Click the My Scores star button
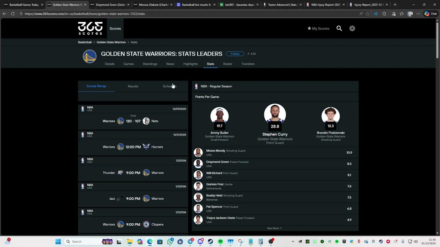Screen dimensions: 440x247 click(318, 28)
